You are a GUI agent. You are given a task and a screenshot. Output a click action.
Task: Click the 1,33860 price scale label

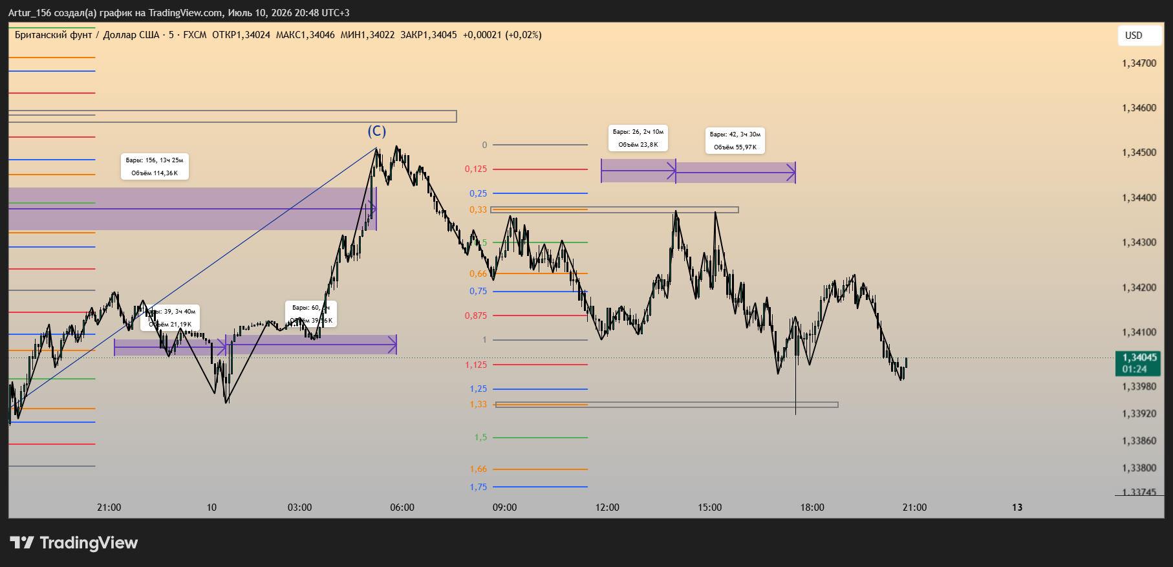pos(1139,441)
